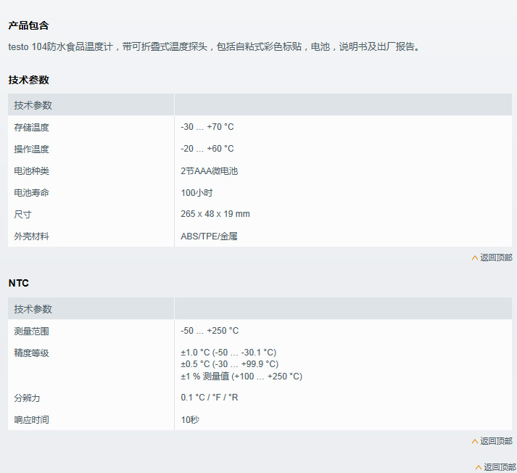Click the up-arrow icon below the 外壳材料 row
Image resolution: width=517 pixels, height=473 pixels.
475,258
